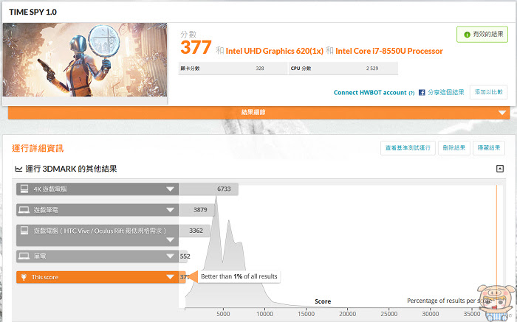The height and width of the screenshot is (322, 517).
Task: Open the Intel UHD Graphics 620 link
Action: [x=274, y=51]
